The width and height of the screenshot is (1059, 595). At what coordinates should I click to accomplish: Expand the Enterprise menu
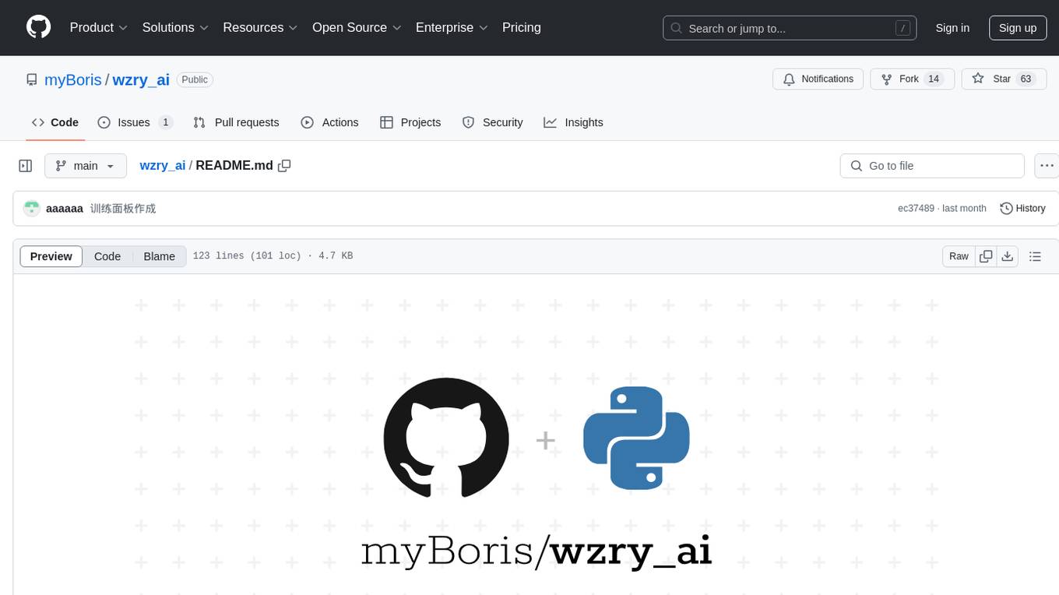452,27
